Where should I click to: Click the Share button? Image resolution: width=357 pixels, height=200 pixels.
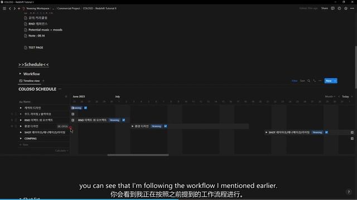coord(325,8)
